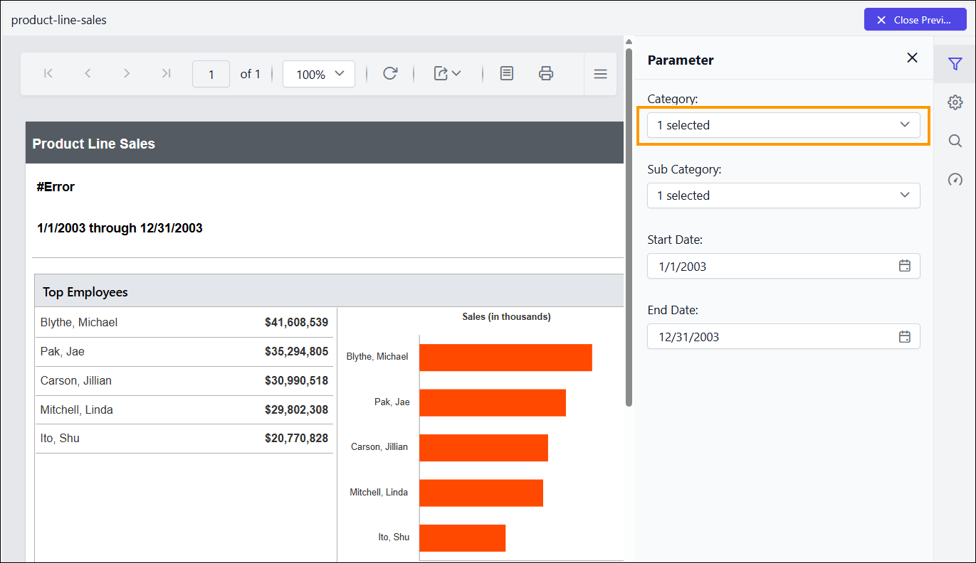Select the Parameters filter icon in right sidebar
This screenshot has width=976, height=563.
tap(955, 63)
